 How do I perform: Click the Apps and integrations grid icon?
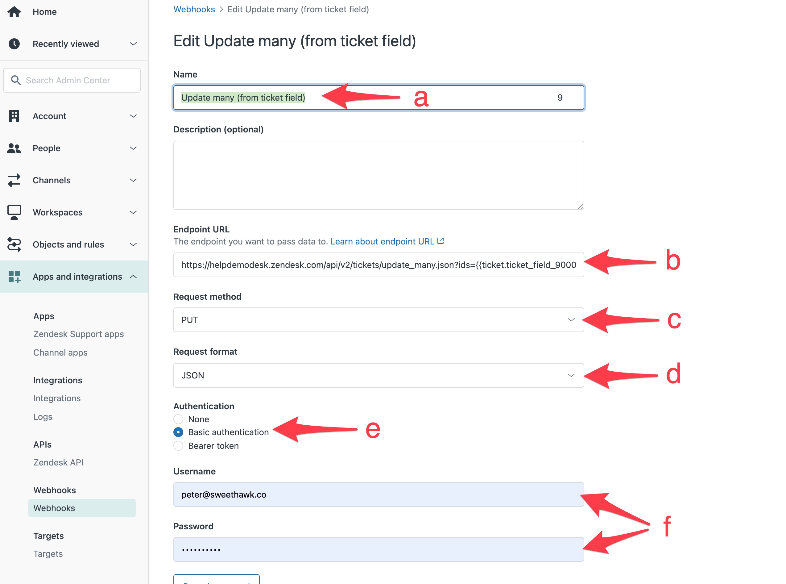14,277
